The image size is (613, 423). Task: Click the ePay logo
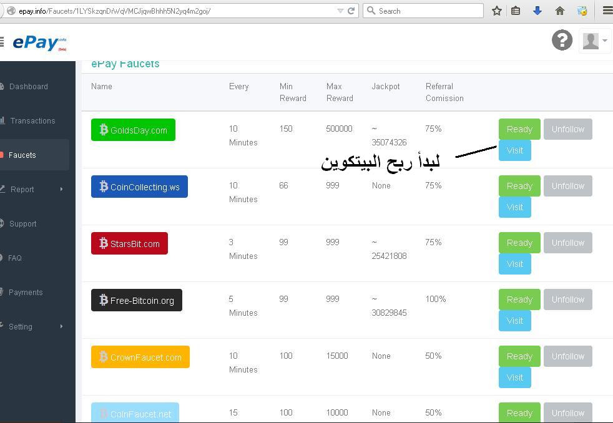(x=39, y=42)
